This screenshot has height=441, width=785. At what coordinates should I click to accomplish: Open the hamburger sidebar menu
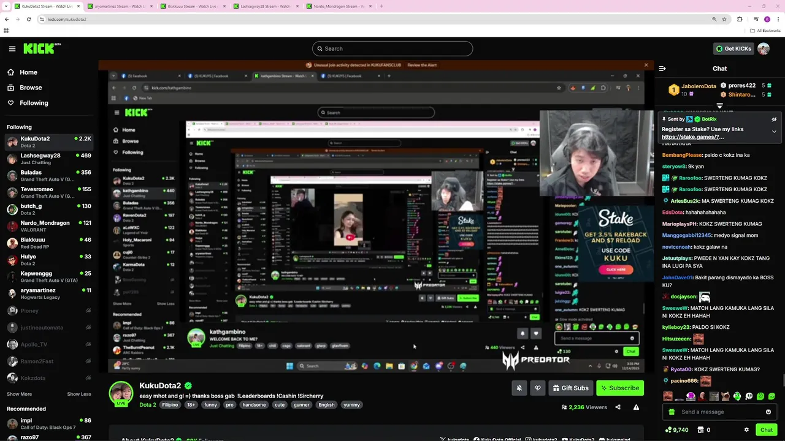[x=12, y=48]
